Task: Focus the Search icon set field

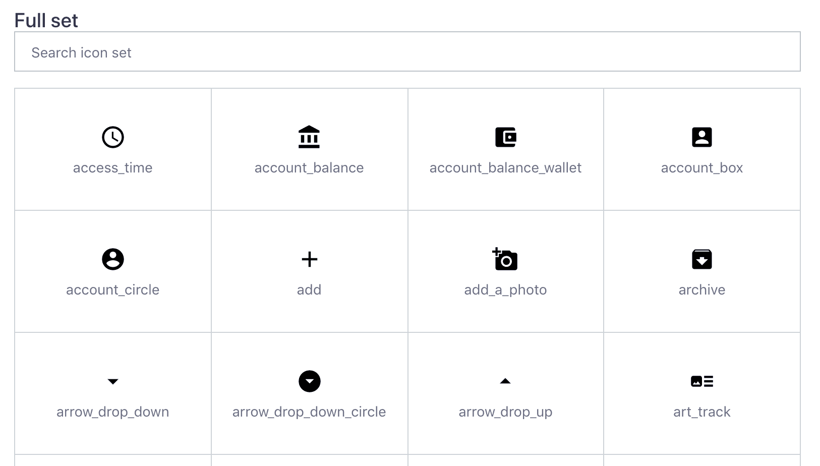Action: (407, 52)
